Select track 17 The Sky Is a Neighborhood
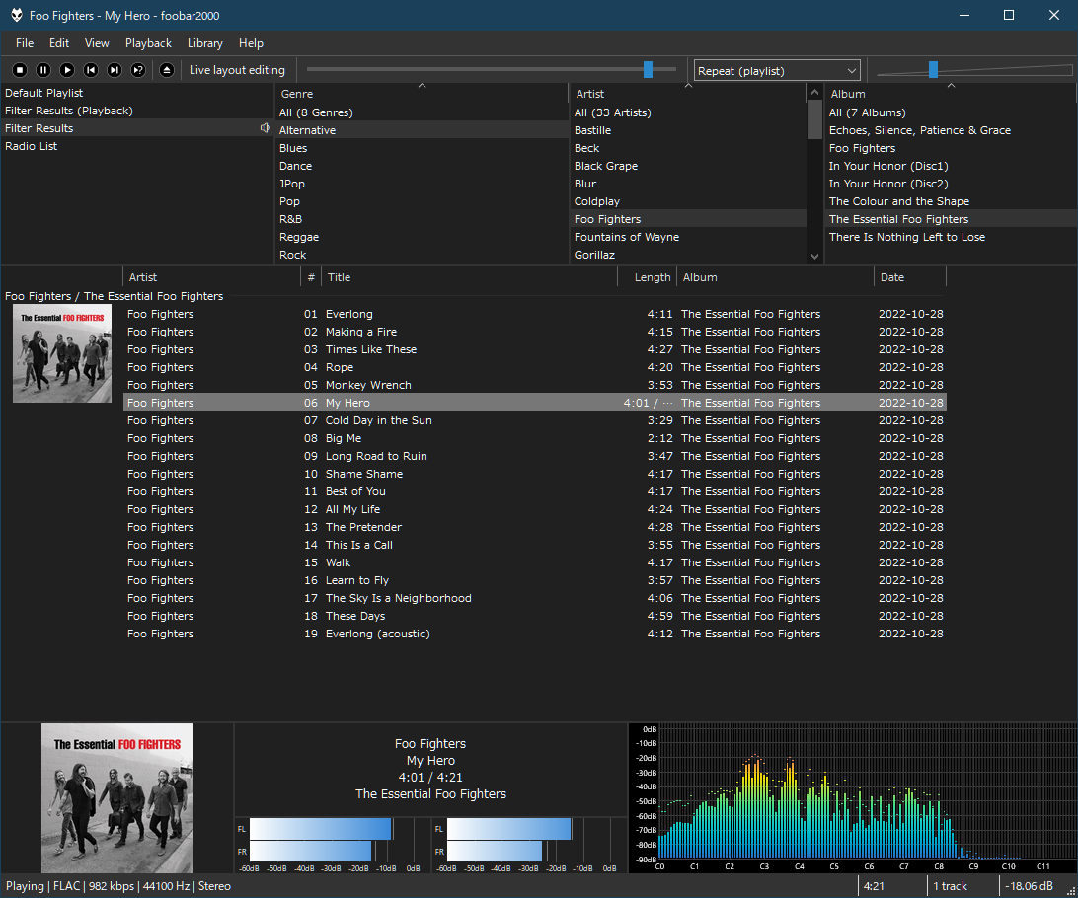The height and width of the screenshot is (898, 1078). [535, 598]
